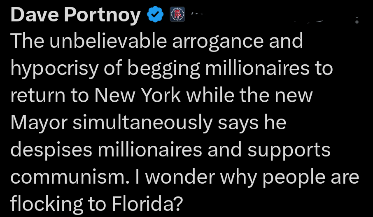Click the tweet's first line starting "The unbelievable"
The height and width of the screenshot is (217, 373).
156,41
